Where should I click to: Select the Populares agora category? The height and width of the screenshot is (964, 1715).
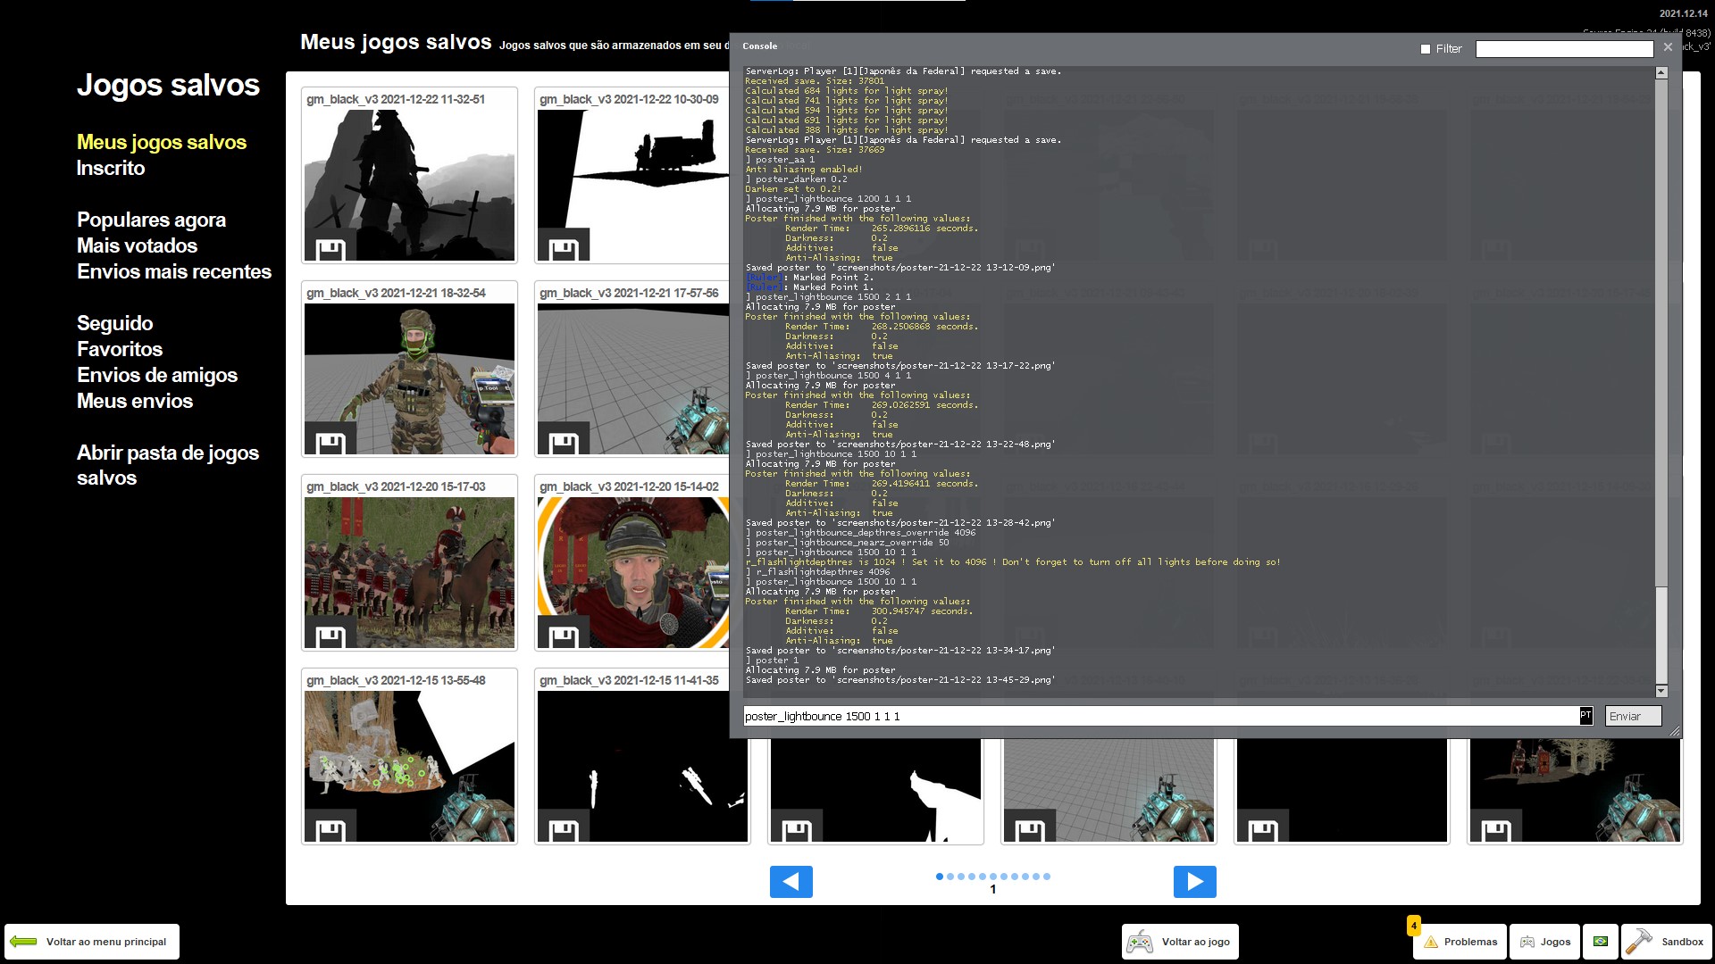tap(151, 220)
